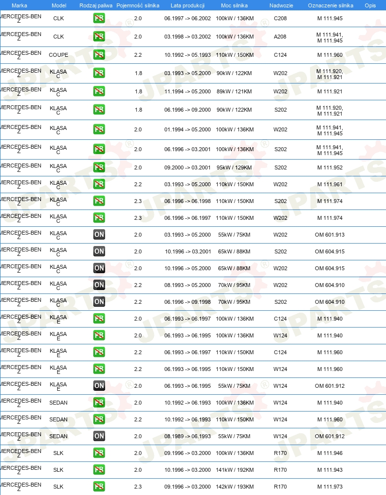
Task: Click the Moc silnika column header
Action: (x=234, y=5)
